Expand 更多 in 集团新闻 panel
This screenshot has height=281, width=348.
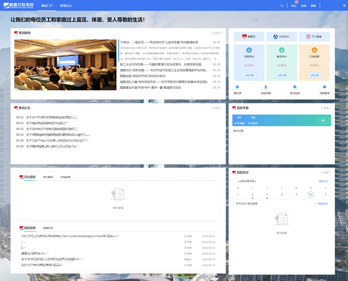click(216, 33)
